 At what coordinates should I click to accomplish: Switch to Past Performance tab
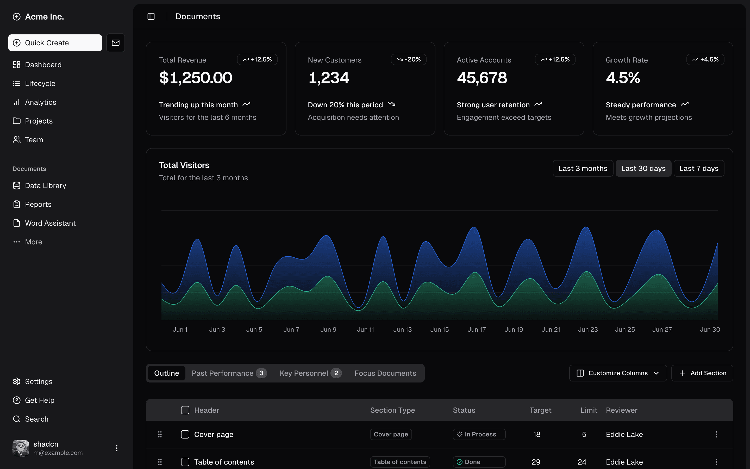pos(229,373)
